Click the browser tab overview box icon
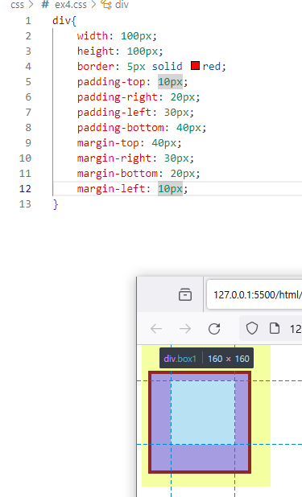302x497 pixels. point(185,294)
